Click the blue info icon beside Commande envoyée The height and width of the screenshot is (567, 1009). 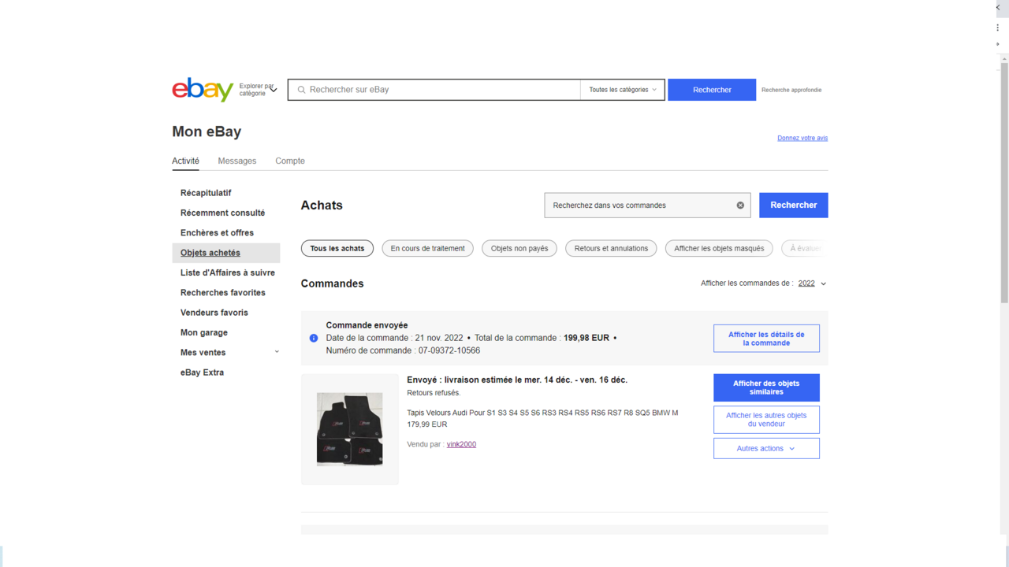pos(314,338)
